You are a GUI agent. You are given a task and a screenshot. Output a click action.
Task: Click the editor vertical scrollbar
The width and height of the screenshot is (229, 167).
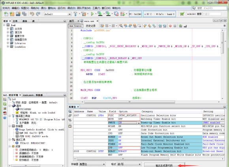[x=222, y=43]
